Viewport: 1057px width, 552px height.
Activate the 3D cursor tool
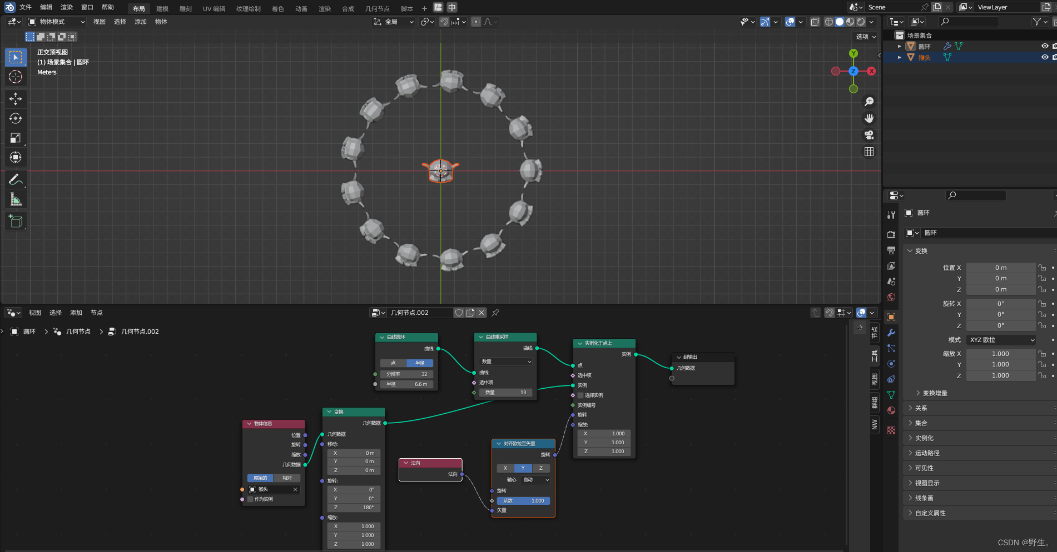click(16, 77)
